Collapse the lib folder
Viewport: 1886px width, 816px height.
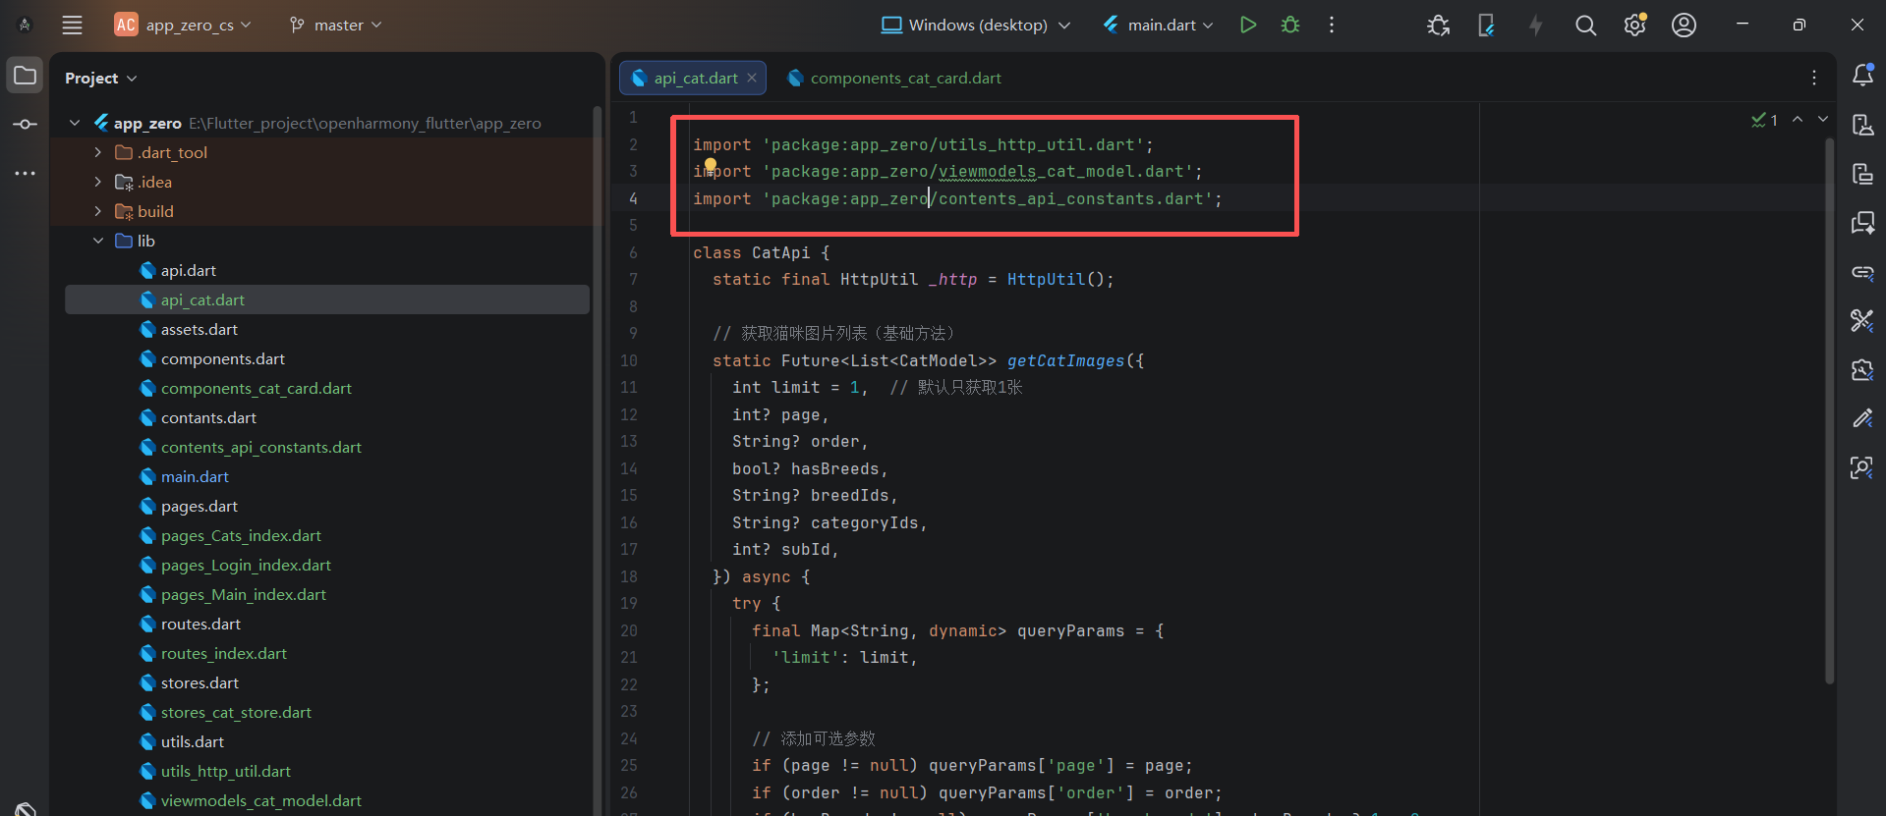tap(97, 241)
